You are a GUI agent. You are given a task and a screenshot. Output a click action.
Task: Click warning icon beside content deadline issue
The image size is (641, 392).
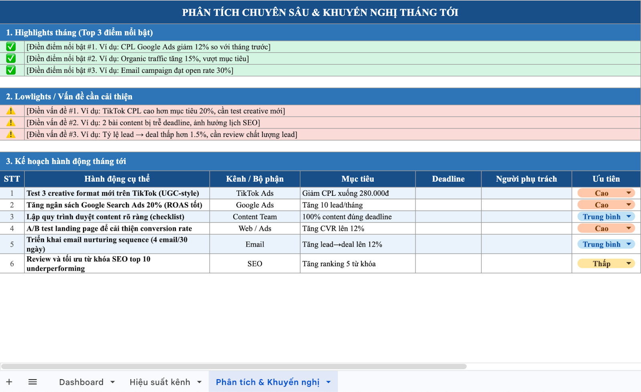point(11,123)
